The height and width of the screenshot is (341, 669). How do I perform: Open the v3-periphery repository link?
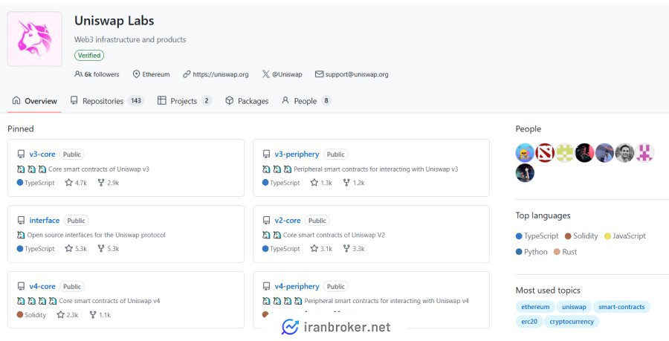coord(297,155)
